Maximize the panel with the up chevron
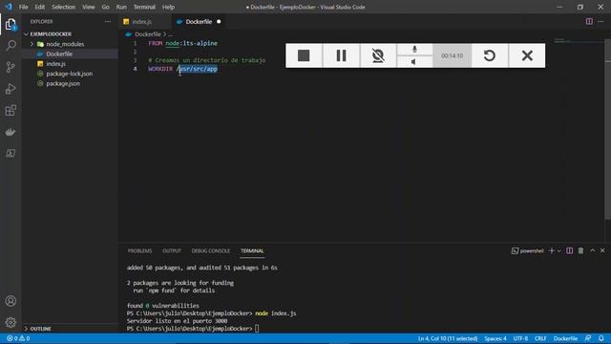 click(592, 250)
